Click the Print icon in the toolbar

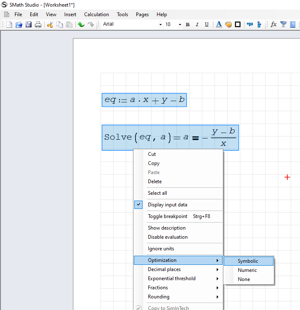pyautogui.click(x=38, y=24)
